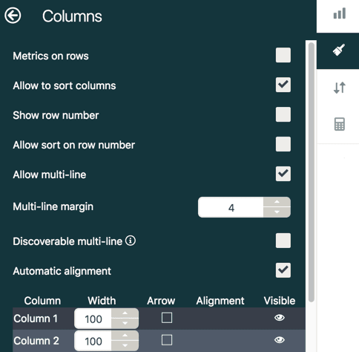The image size is (359, 352).
Task: Enable the Metrics on rows checkbox
Action: [283, 55]
